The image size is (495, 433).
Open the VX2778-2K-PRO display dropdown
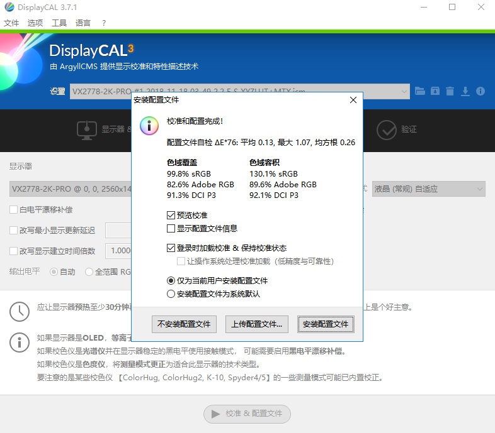tap(71, 189)
